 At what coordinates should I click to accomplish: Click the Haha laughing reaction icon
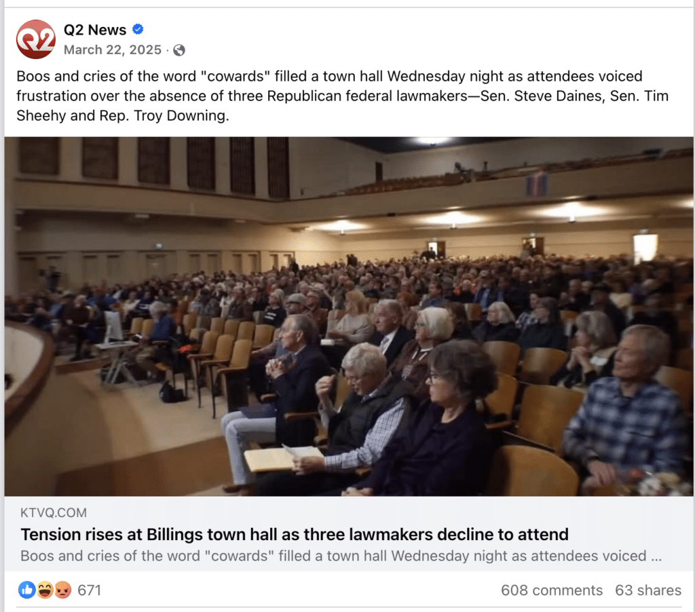45,590
